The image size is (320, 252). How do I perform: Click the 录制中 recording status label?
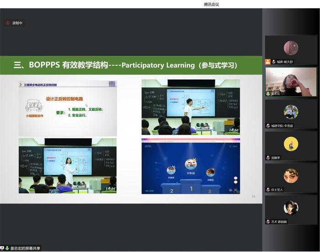click(17, 23)
